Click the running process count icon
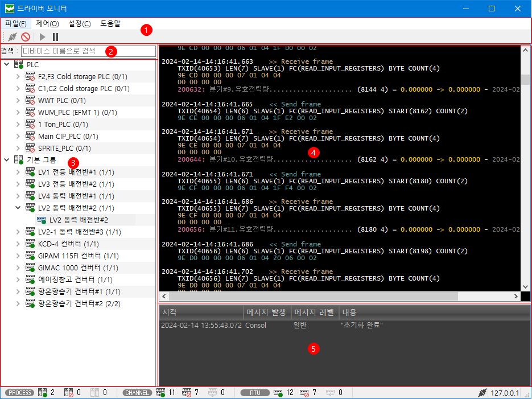Screen dimensions: 532x399 (x=43, y=393)
